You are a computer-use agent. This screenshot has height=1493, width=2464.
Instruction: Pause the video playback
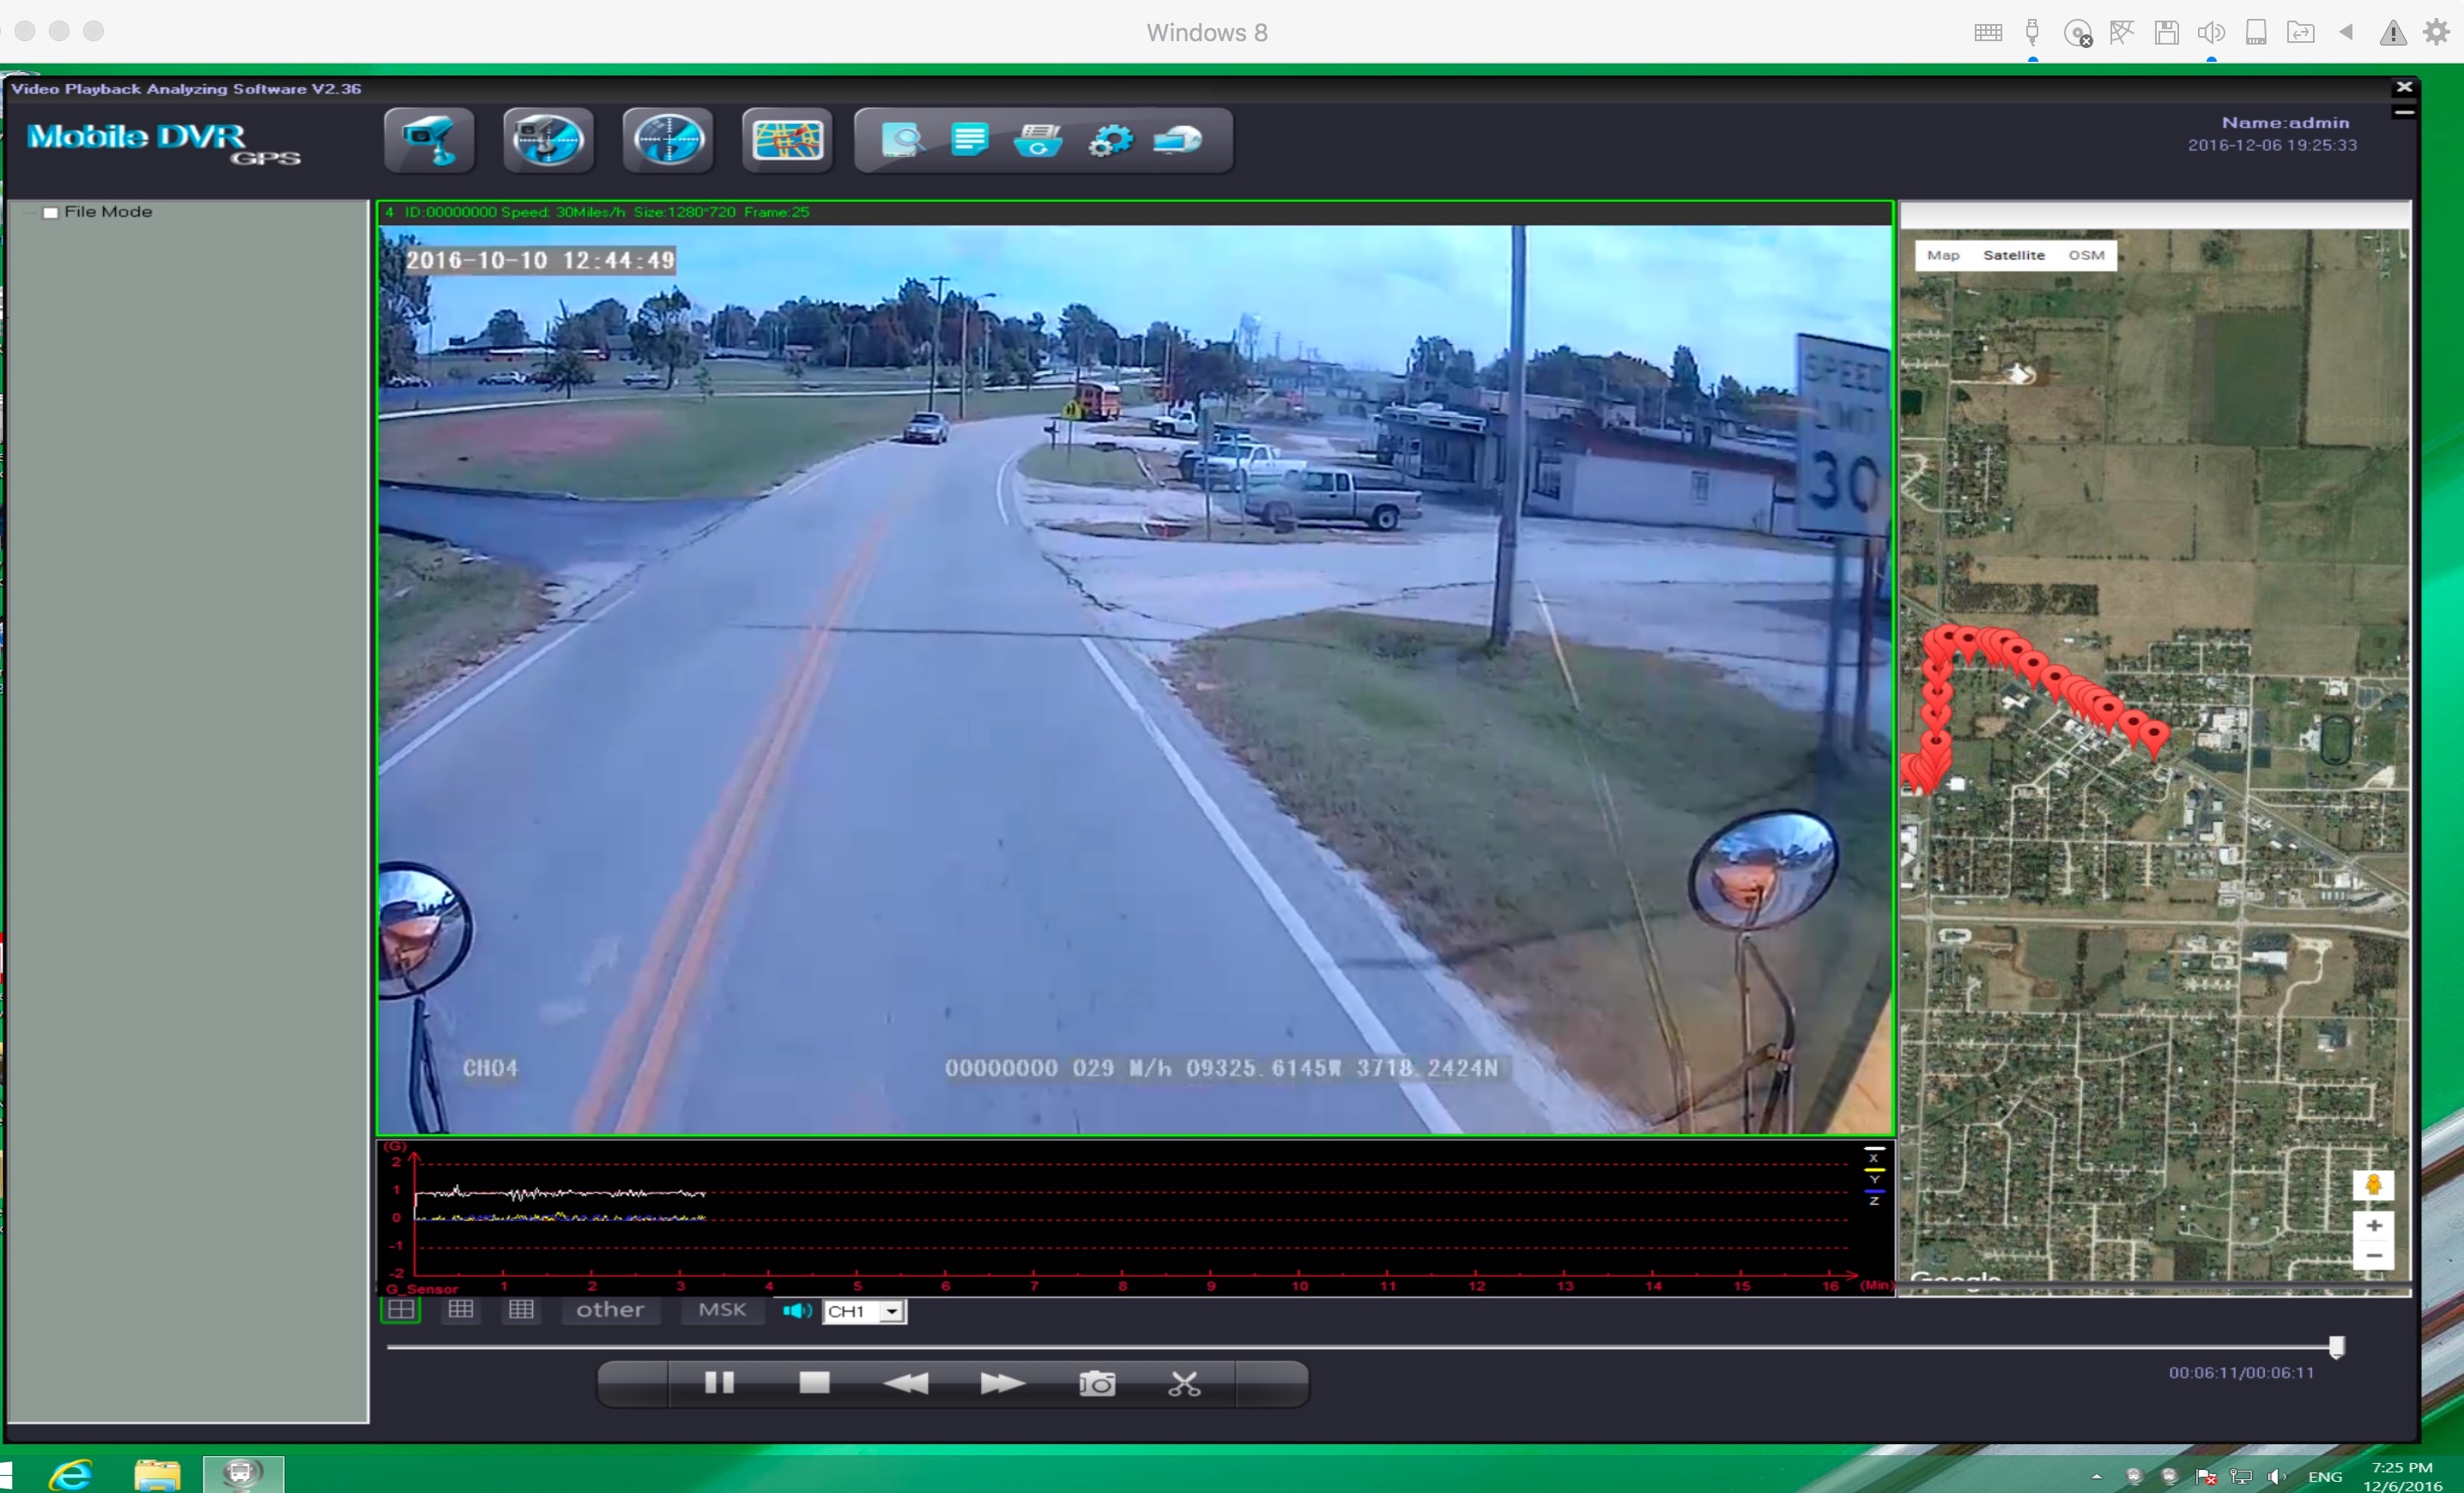[x=719, y=1384]
